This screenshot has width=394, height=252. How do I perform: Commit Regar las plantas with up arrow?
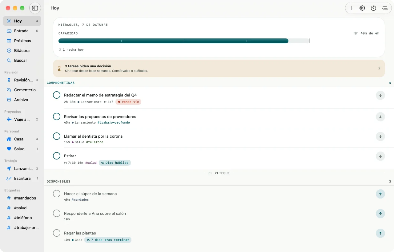pyautogui.click(x=380, y=233)
